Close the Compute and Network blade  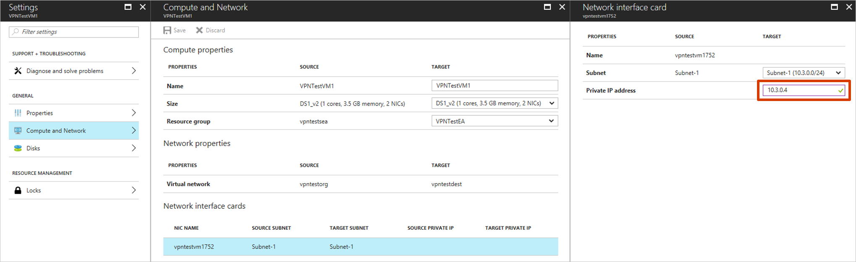pyautogui.click(x=562, y=7)
